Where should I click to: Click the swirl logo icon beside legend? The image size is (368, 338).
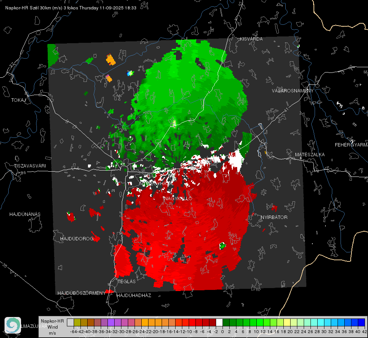13,325
